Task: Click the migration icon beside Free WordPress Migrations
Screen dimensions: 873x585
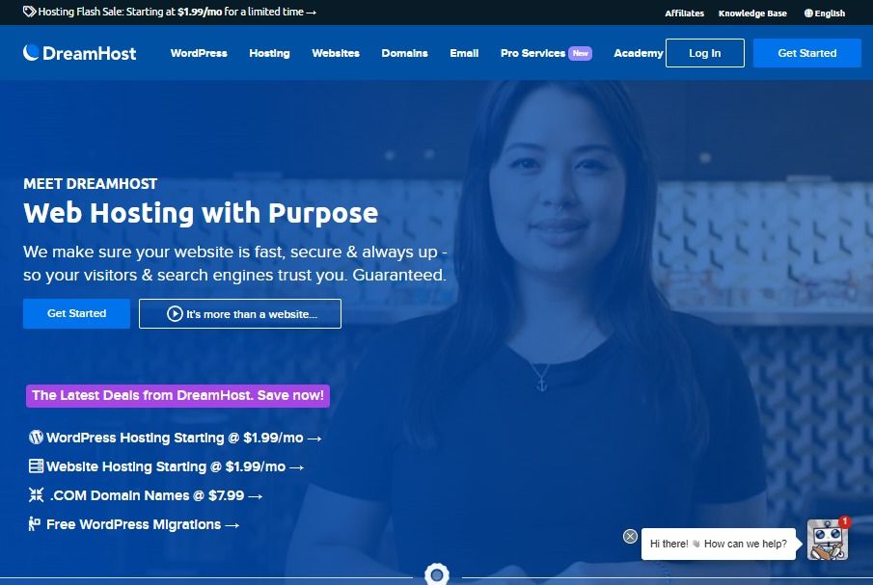Action: tap(34, 524)
